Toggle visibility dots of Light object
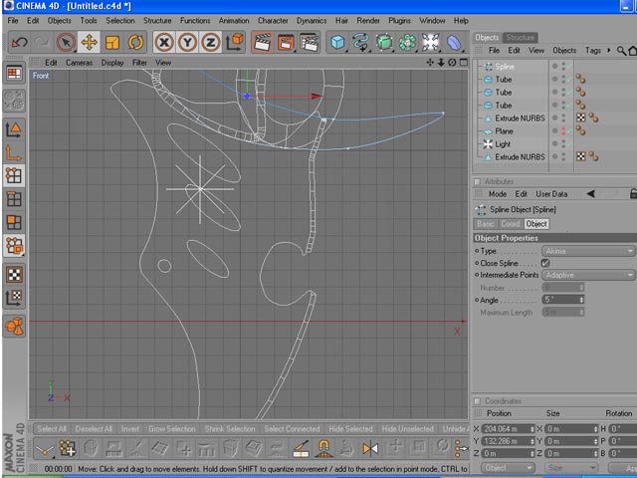This screenshot has height=478, width=637. [x=563, y=144]
